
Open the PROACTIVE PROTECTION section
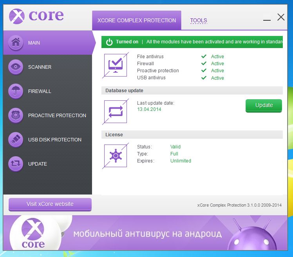coord(57,116)
